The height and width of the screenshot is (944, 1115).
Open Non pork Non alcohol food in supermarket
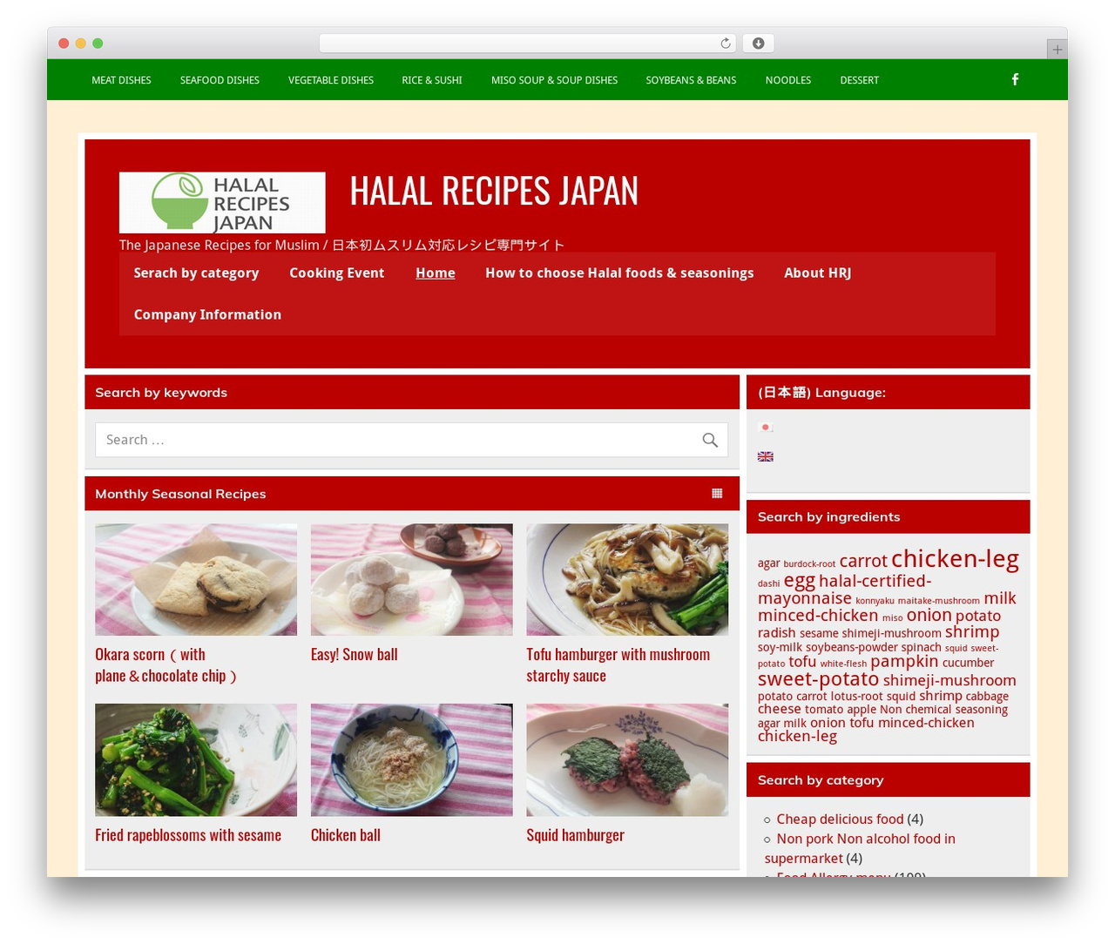pyautogui.click(x=860, y=848)
